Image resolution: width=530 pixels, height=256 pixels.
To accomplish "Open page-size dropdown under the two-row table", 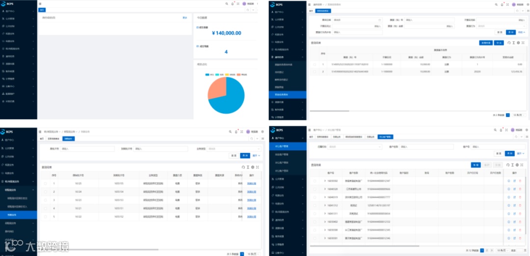I will coord(519,115).
